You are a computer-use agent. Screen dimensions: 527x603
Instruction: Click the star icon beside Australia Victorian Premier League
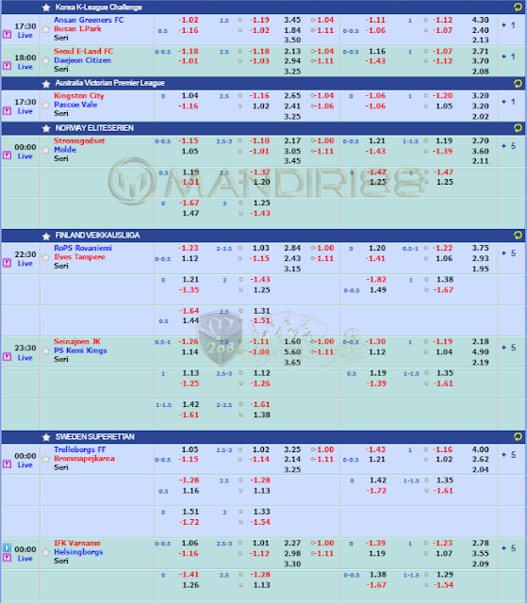(46, 84)
